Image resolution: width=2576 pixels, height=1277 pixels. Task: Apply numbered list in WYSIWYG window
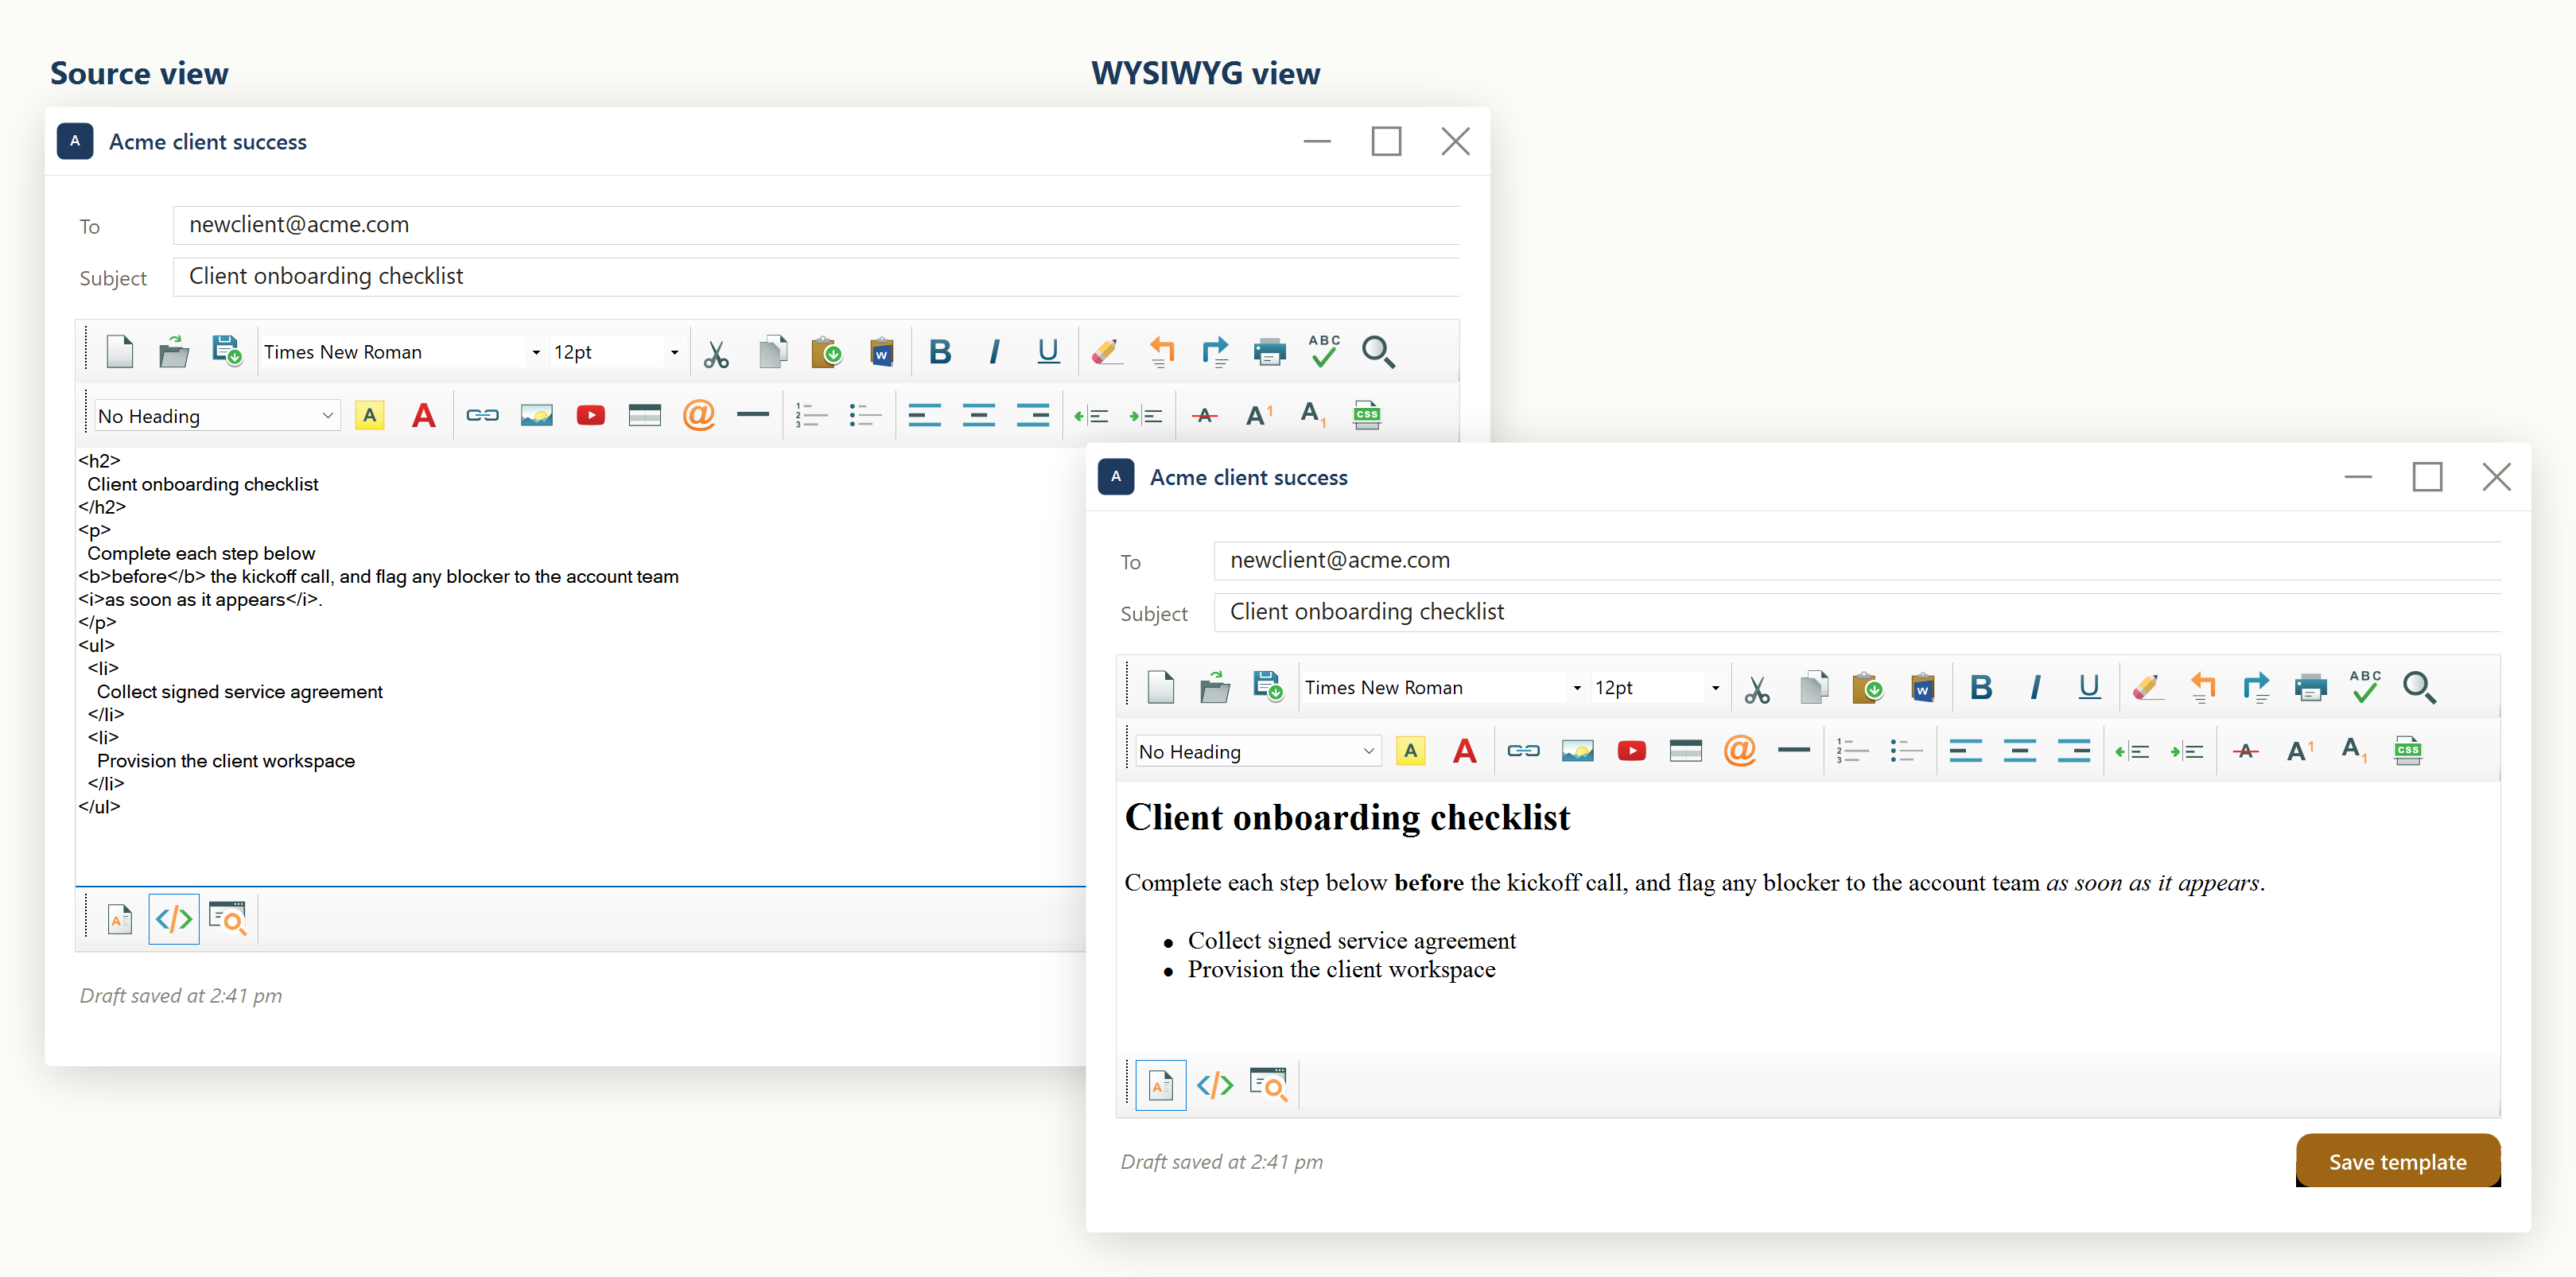[1852, 751]
